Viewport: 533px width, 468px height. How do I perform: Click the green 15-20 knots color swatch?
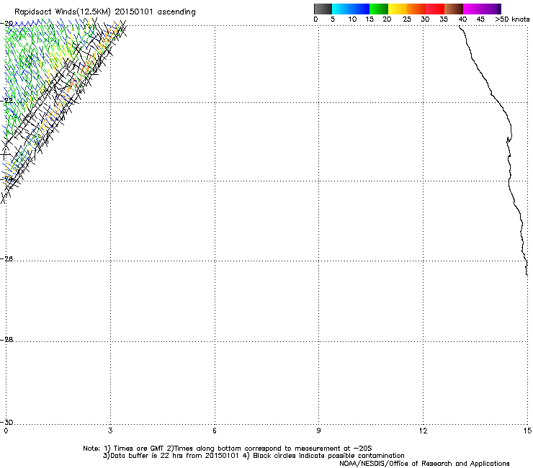point(379,9)
